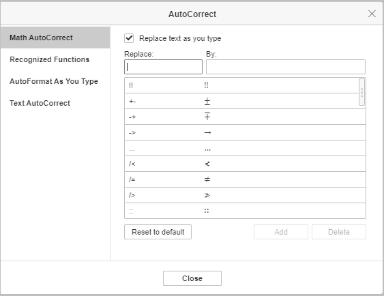Focus the Replace input field

point(163,67)
